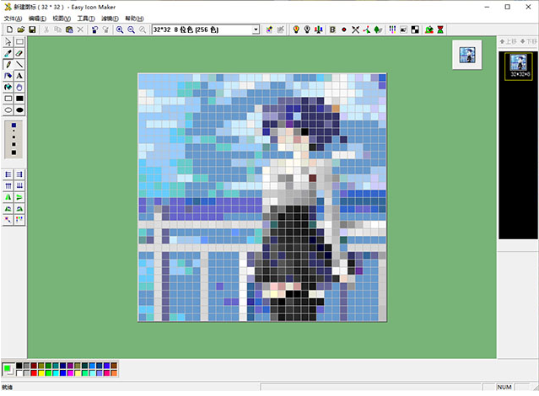Click the Open folder icon

point(20,29)
